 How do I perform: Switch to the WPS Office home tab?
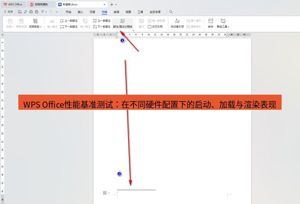[x=13, y=4]
